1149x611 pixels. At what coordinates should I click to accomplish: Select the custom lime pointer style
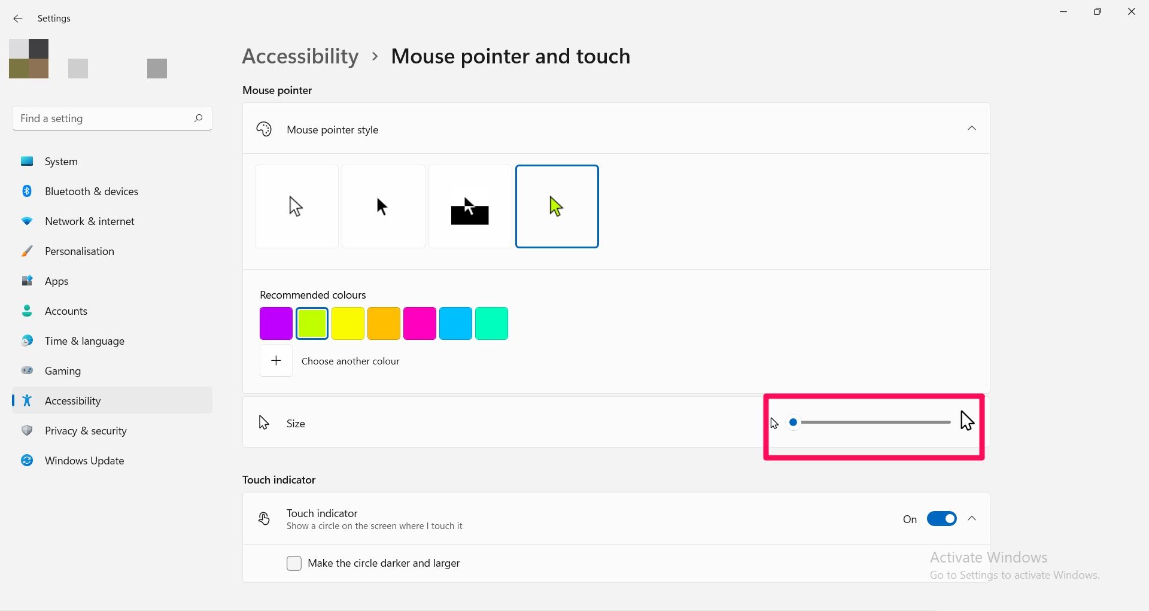pyautogui.click(x=557, y=206)
